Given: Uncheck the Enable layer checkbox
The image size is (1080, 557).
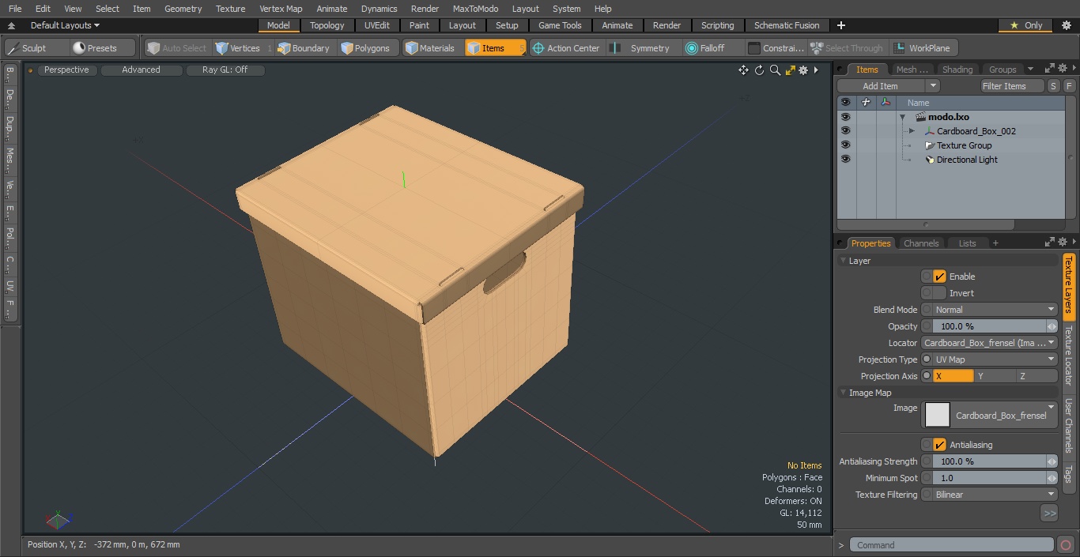Looking at the screenshot, I should (x=939, y=277).
